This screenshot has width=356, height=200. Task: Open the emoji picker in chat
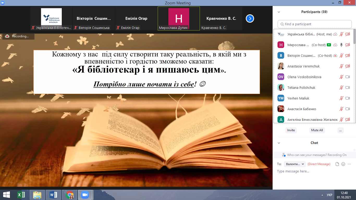click(343, 164)
